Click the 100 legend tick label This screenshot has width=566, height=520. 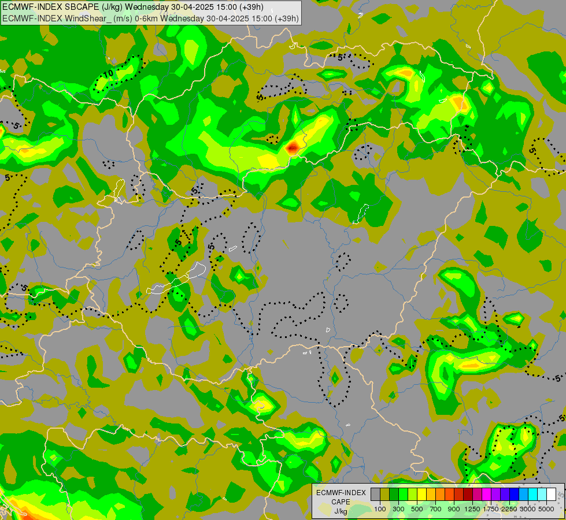pos(380,509)
